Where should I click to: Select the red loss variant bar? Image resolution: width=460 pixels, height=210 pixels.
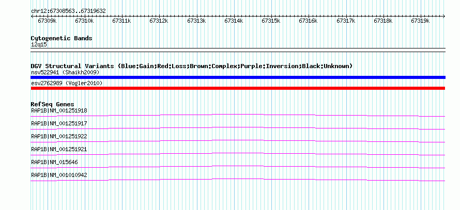tap(238, 88)
